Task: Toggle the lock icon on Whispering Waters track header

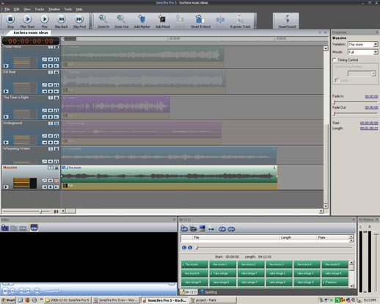Action: 56,149
